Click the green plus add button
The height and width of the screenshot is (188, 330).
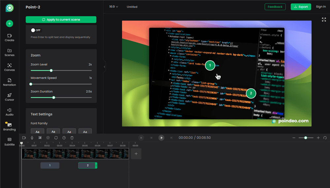[9, 23]
